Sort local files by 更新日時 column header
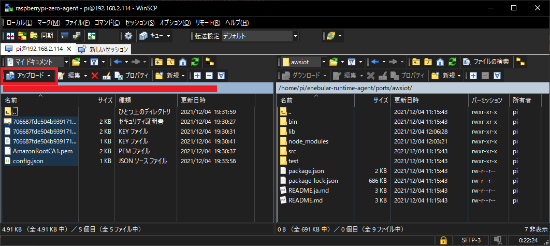This screenshot has width=550, height=246. click(x=216, y=100)
